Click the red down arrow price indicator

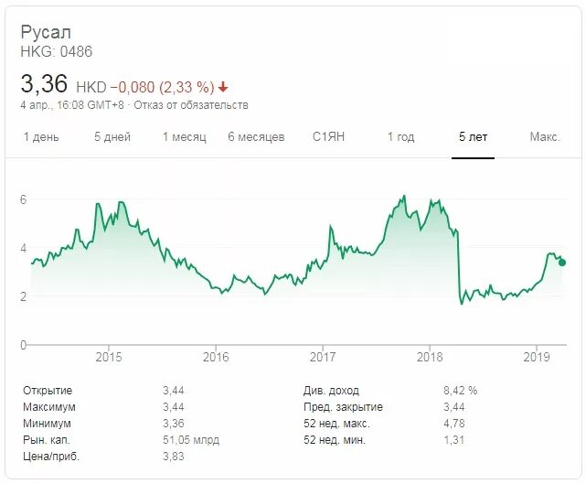pos(223,88)
